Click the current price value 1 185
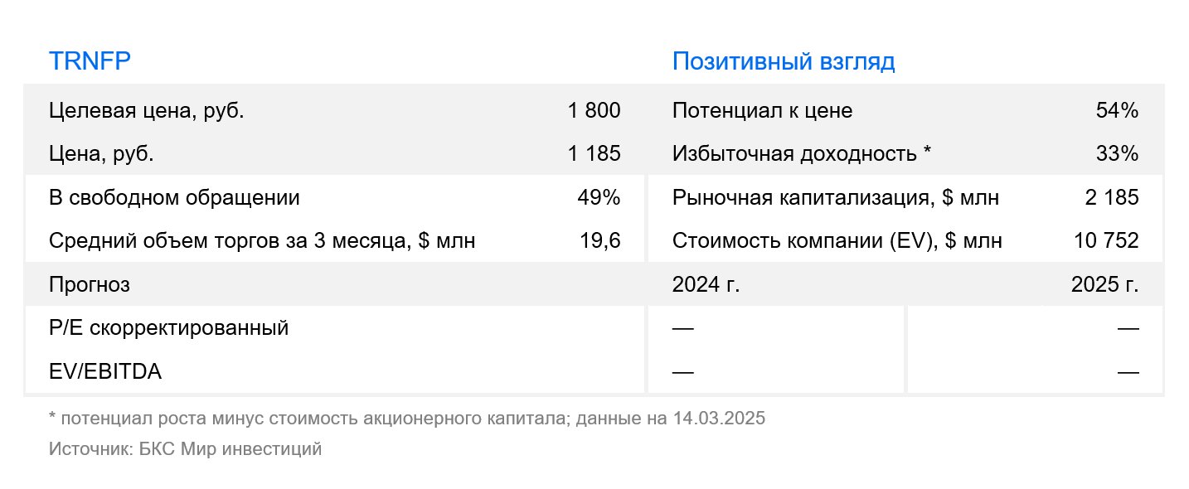Screen dimensions: 1189x489 (594, 154)
